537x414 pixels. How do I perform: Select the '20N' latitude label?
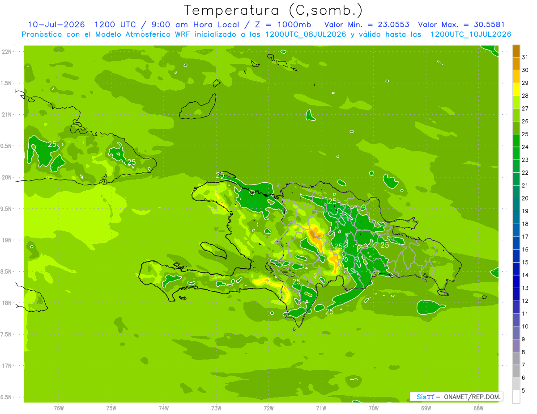point(6,177)
